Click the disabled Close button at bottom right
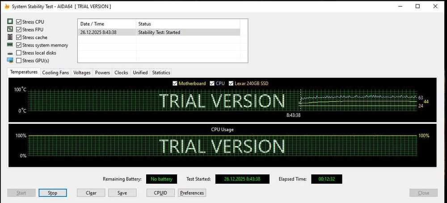Viewport: 447px width, 203px height. point(423,193)
